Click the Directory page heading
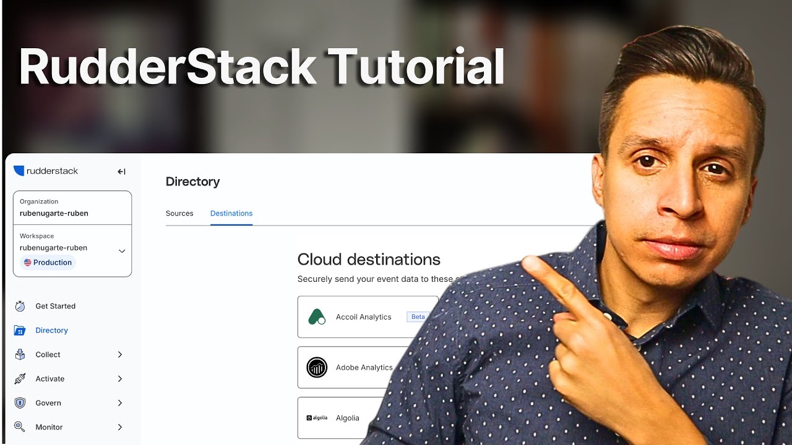The image size is (792, 445). tap(192, 182)
